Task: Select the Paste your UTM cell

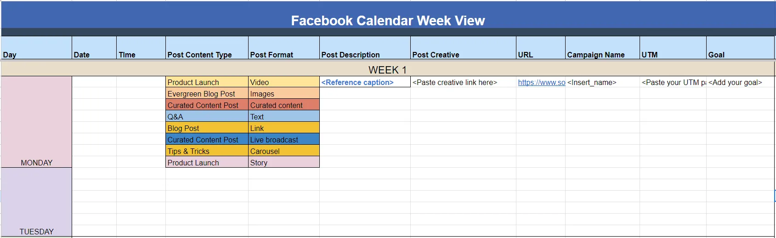Action: (x=673, y=82)
